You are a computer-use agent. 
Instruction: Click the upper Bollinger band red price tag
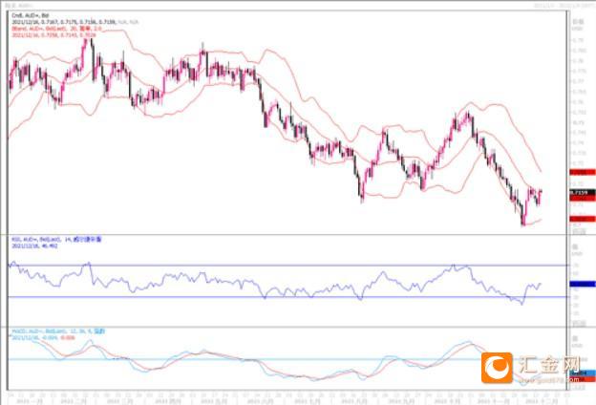[x=583, y=172]
